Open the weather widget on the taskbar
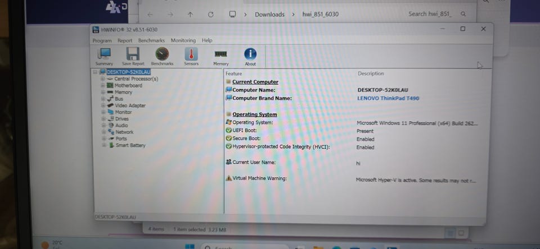The image size is (540, 249). point(52,245)
